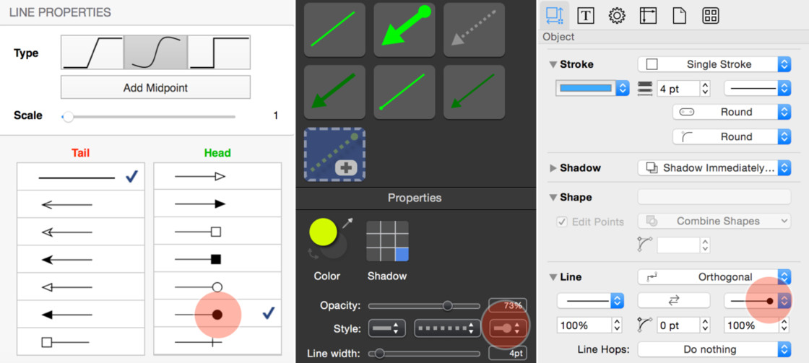Click the yellow-green Color swatch
The height and width of the screenshot is (363, 809).
click(324, 232)
